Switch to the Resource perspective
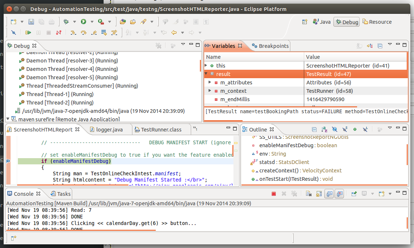 pos(377,22)
